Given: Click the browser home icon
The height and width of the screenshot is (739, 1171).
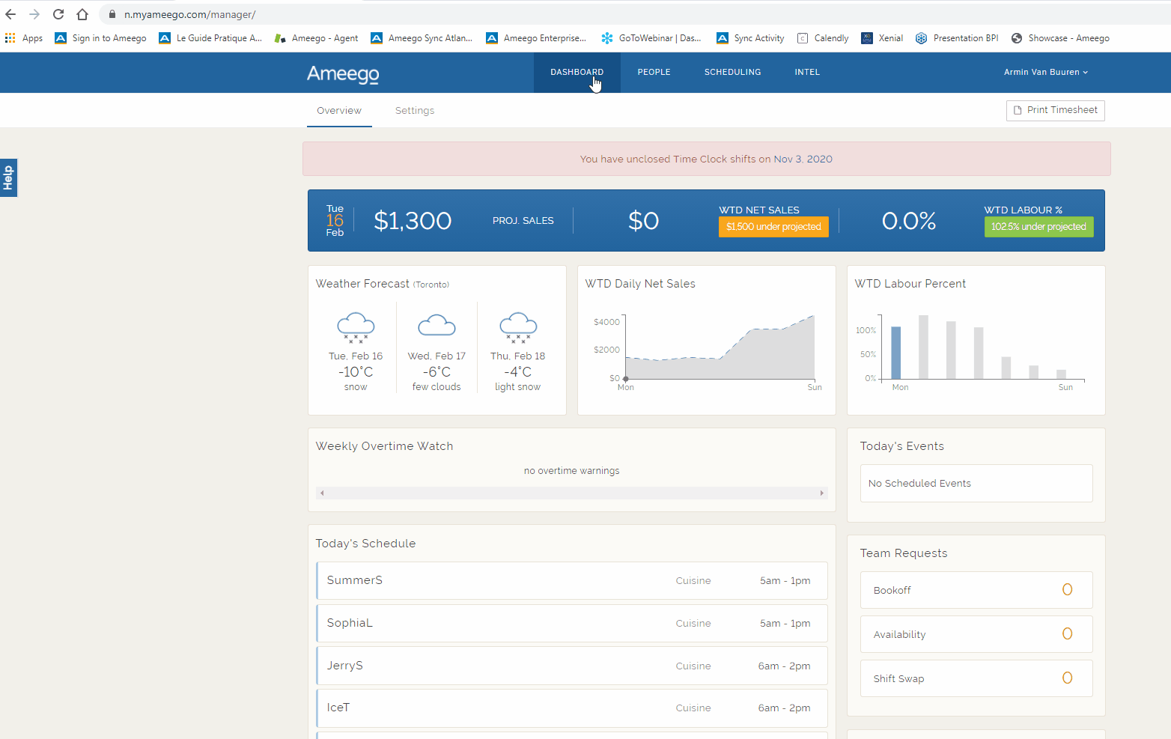Looking at the screenshot, I should pyautogui.click(x=82, y=14).
